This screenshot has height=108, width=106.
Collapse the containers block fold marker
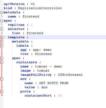click(x=2, y=62)
